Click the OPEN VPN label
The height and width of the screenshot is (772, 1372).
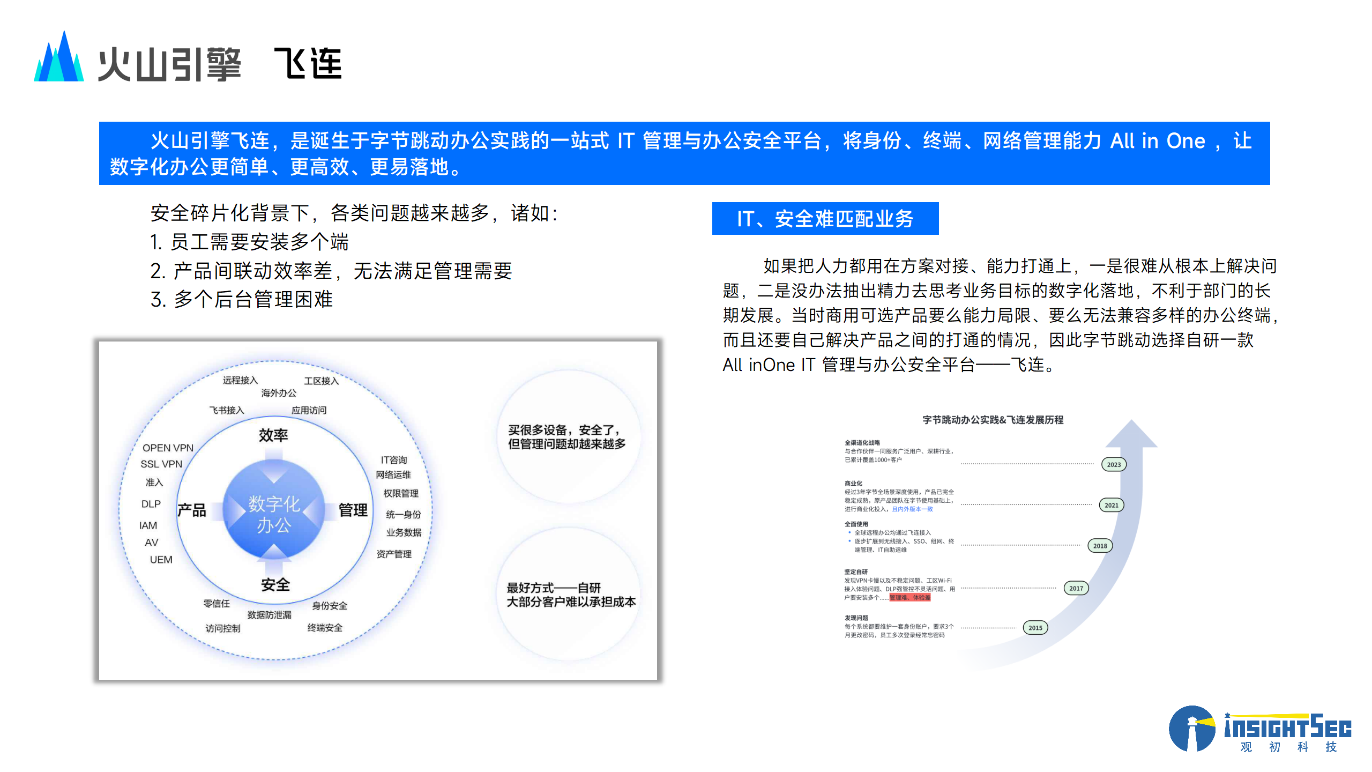point(168,448)
